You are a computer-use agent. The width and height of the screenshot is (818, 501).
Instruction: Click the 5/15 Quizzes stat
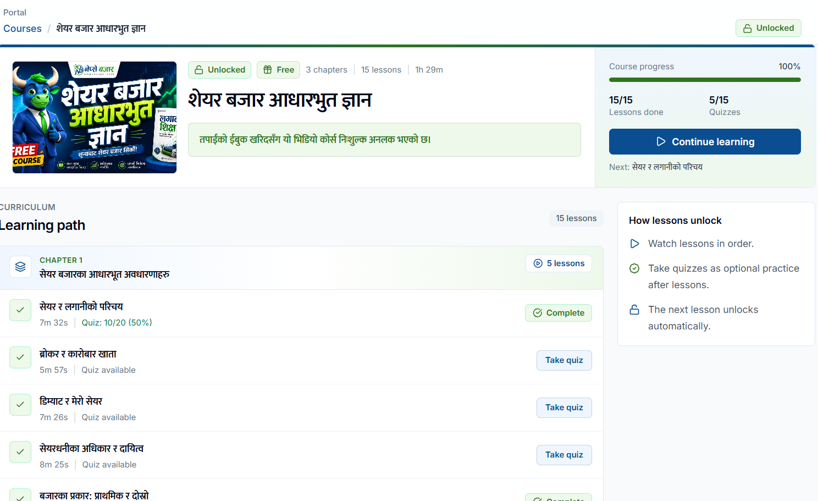(725, 106)
